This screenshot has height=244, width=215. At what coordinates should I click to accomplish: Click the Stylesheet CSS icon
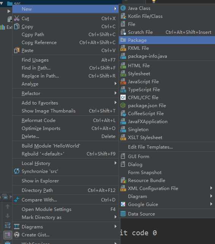pos(123,73)
